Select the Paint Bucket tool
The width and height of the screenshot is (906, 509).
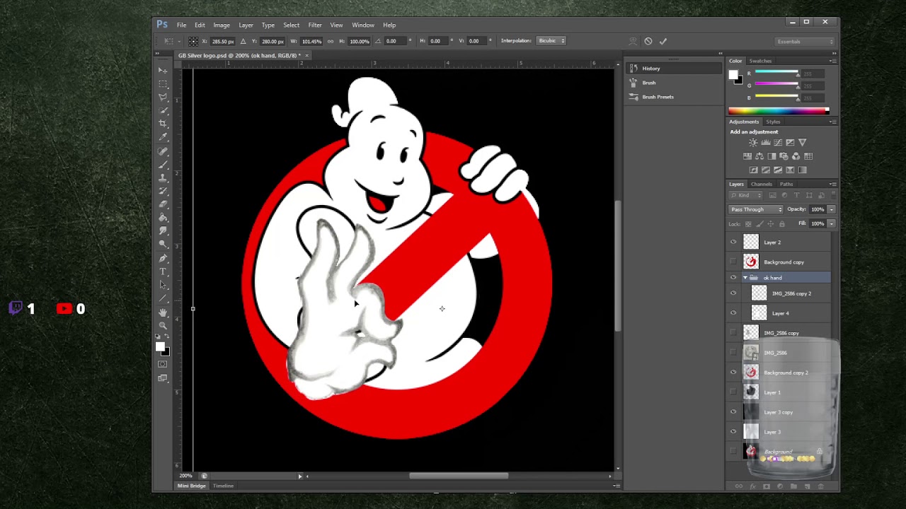pyautogui.click(x=163, y=218)
